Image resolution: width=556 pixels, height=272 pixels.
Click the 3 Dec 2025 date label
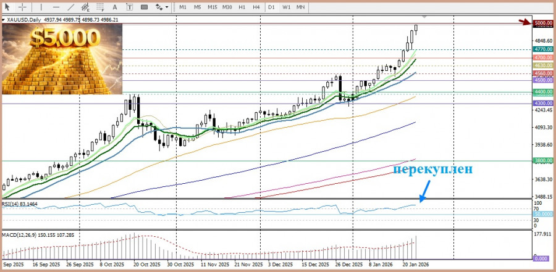pyautogui.click(x=280, y=265)
